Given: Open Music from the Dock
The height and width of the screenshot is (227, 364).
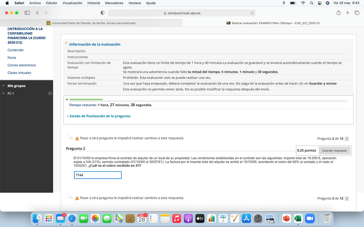Looking at the screenshot, I should coord(176,218).
